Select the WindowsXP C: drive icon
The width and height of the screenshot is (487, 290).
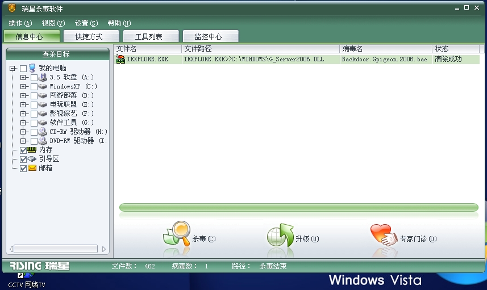[x=43, y=86]
